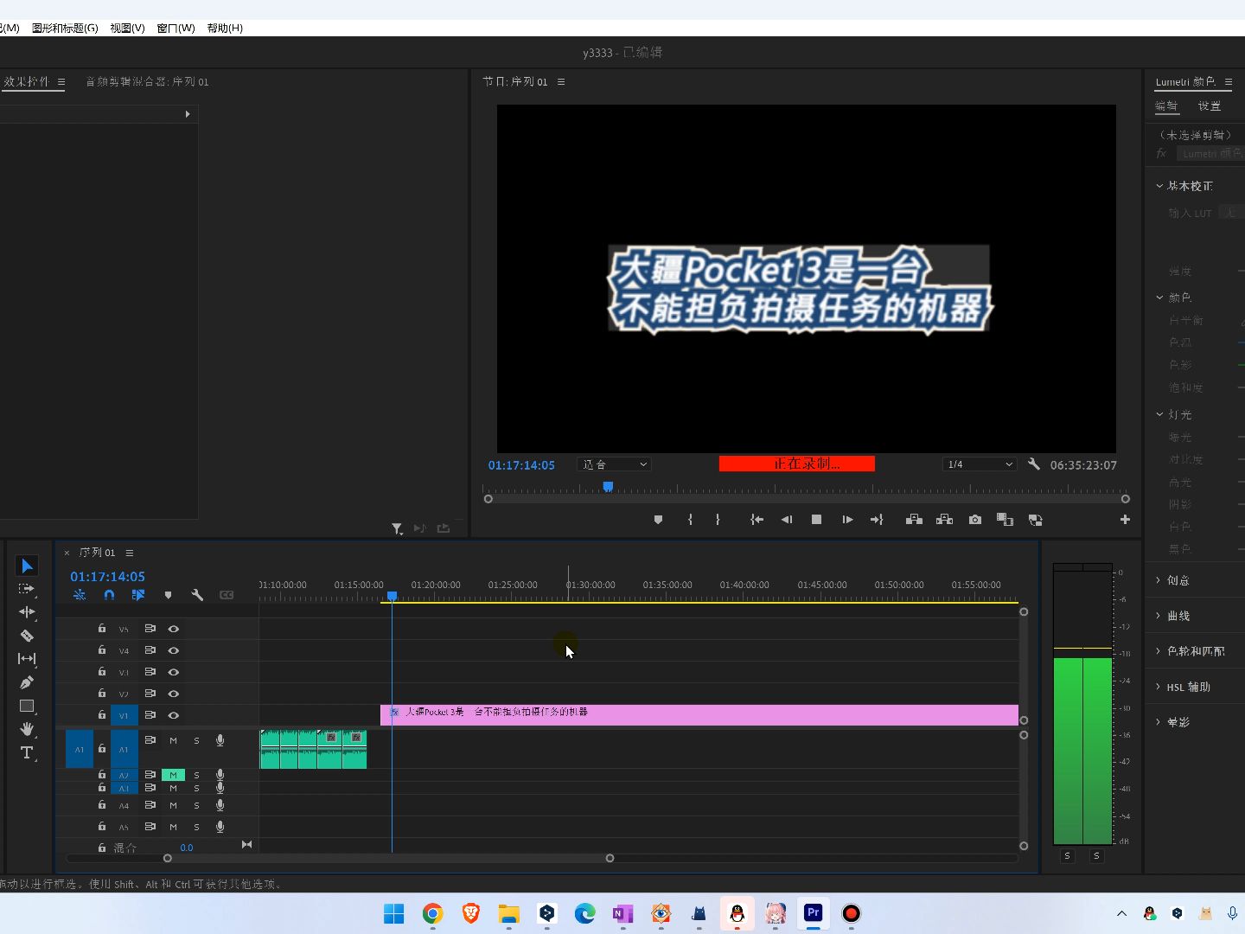The width and height of the screenshot is (1245, 934).
Task: Hide track V1 output eye
Action: click(x=174, y=715)
